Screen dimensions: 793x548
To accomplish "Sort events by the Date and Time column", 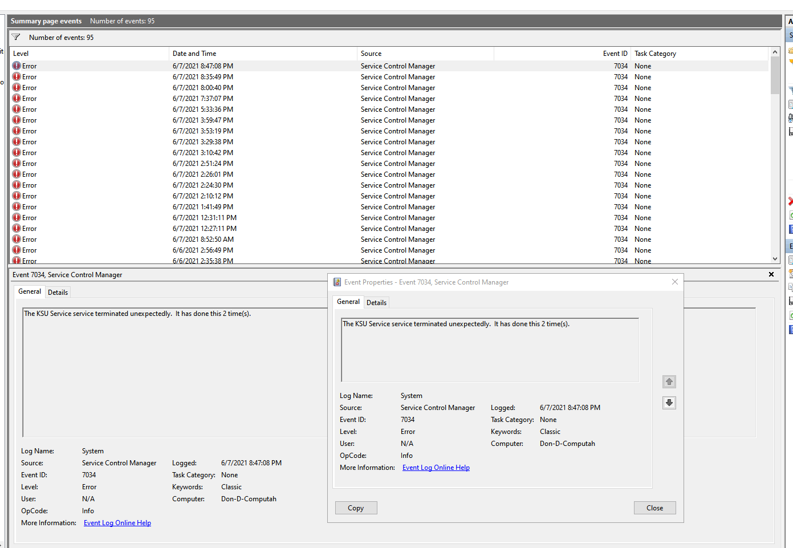I will [x=263, y=54].
